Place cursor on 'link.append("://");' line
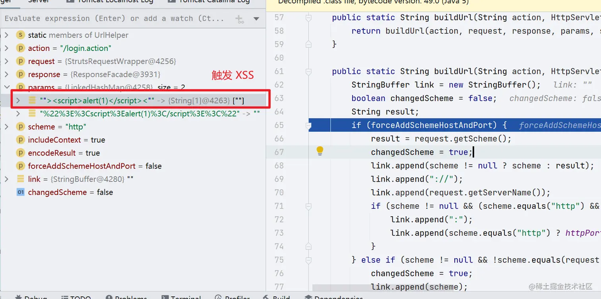Screen dimensions: 601x299 pyautogui.click(x=417, y=179)
